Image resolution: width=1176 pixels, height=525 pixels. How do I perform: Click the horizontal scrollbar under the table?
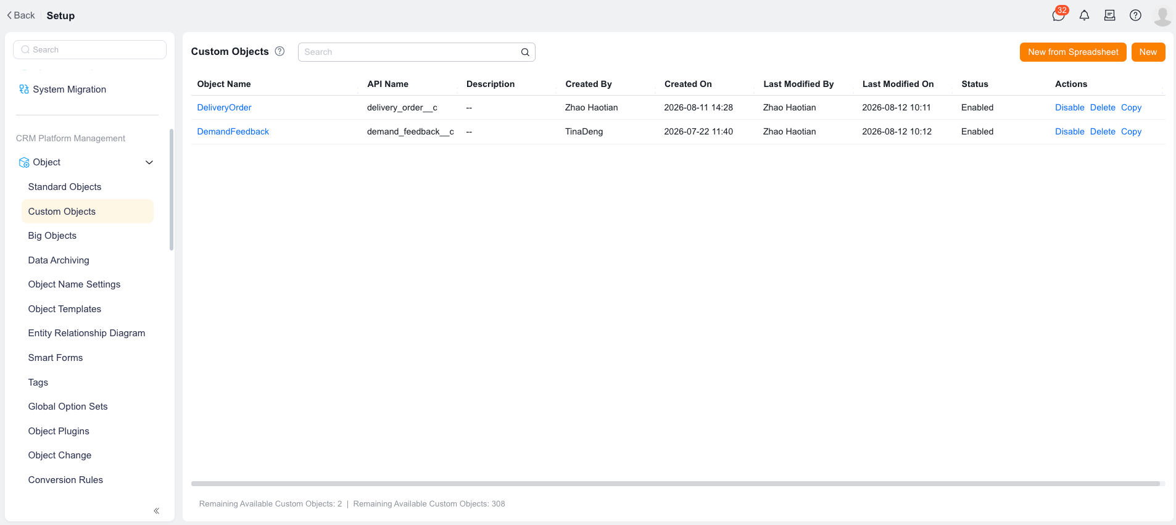(x=676, y=484)
